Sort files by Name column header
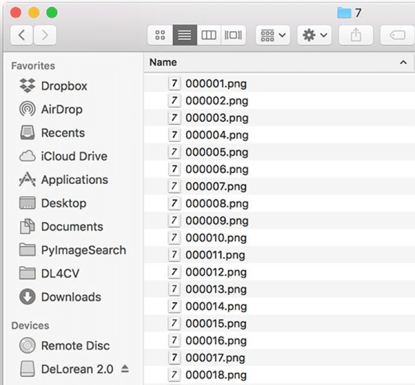The height and width of the screenshot is (385, 415). pos(163,62)
